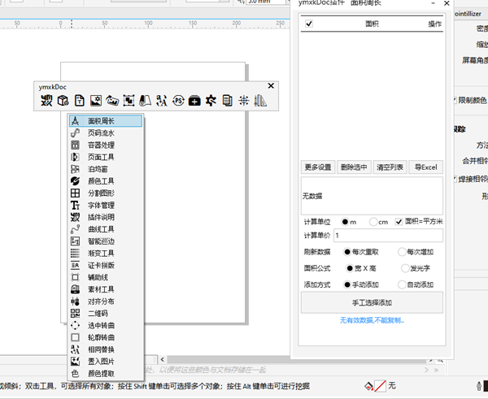Click the horizontal scrollbar left arrow
This screenshot has height=399, width=488.
coord(163,359)
